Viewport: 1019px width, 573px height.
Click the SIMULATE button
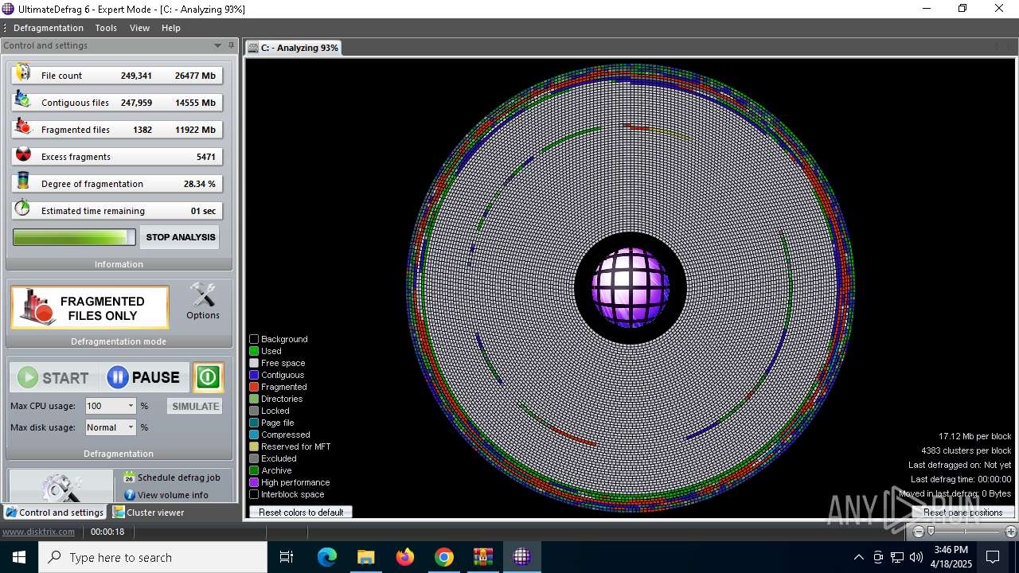[x=195, y=406]
